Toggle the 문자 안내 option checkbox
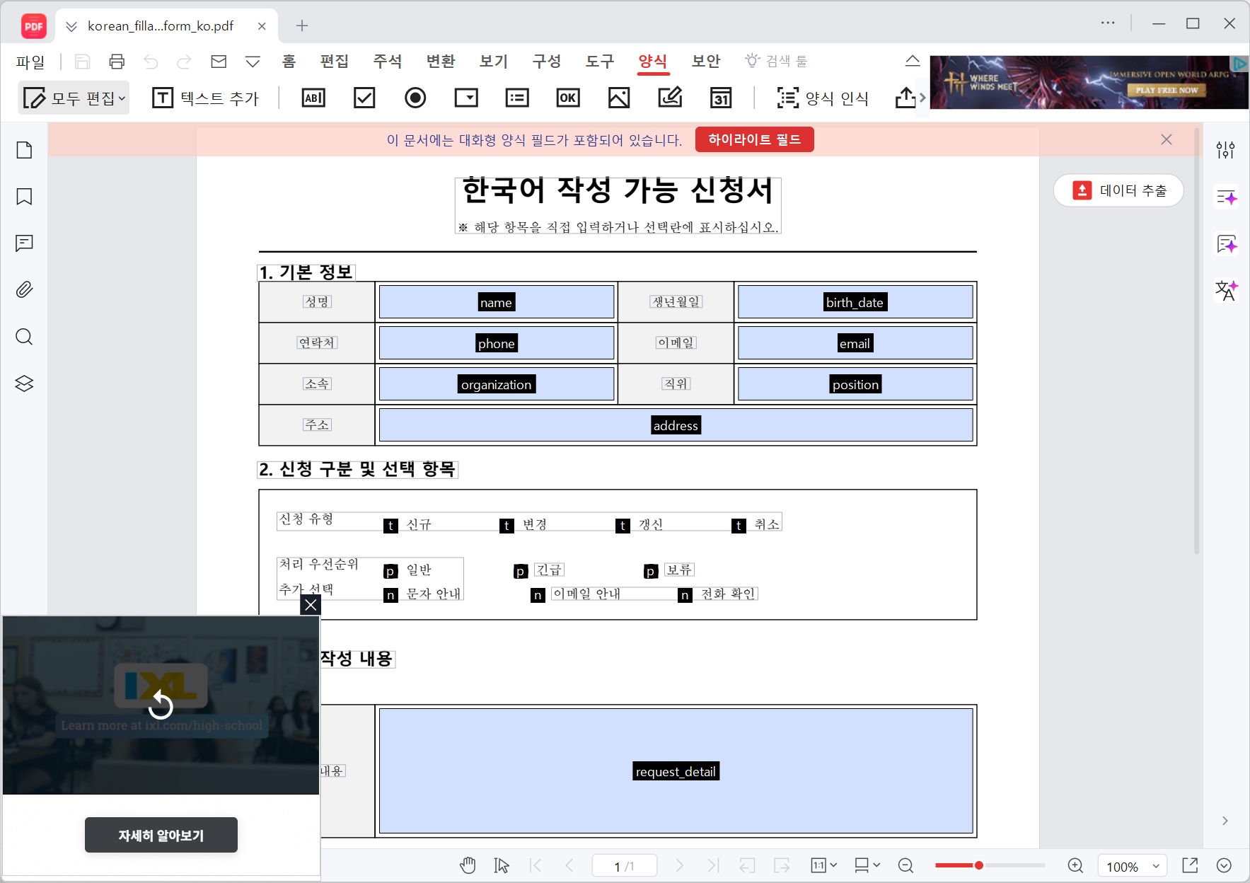 (x=390, y=595)
